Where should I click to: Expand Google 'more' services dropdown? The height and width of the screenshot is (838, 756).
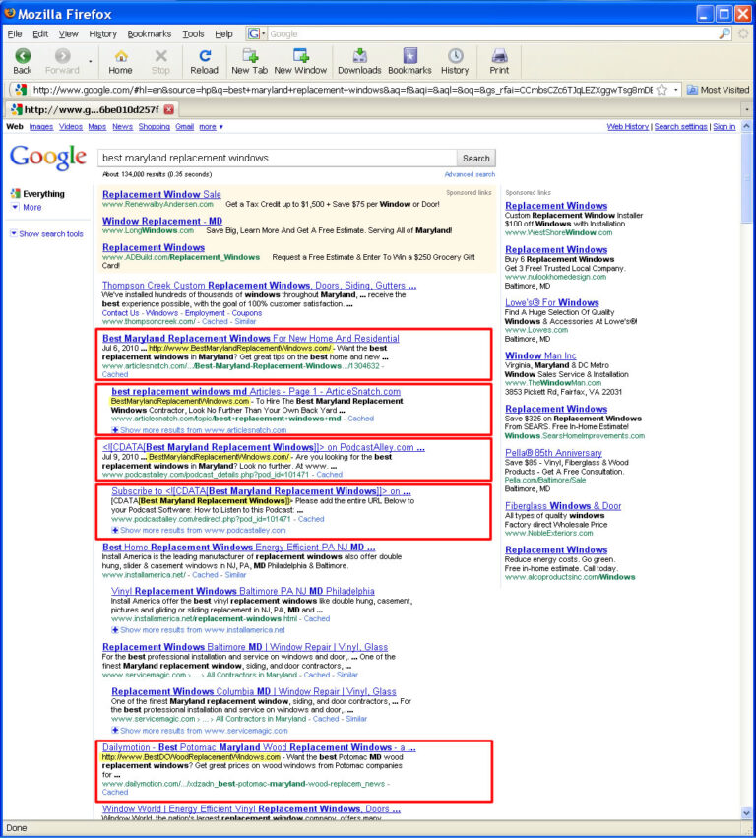[x=211, y=127]
